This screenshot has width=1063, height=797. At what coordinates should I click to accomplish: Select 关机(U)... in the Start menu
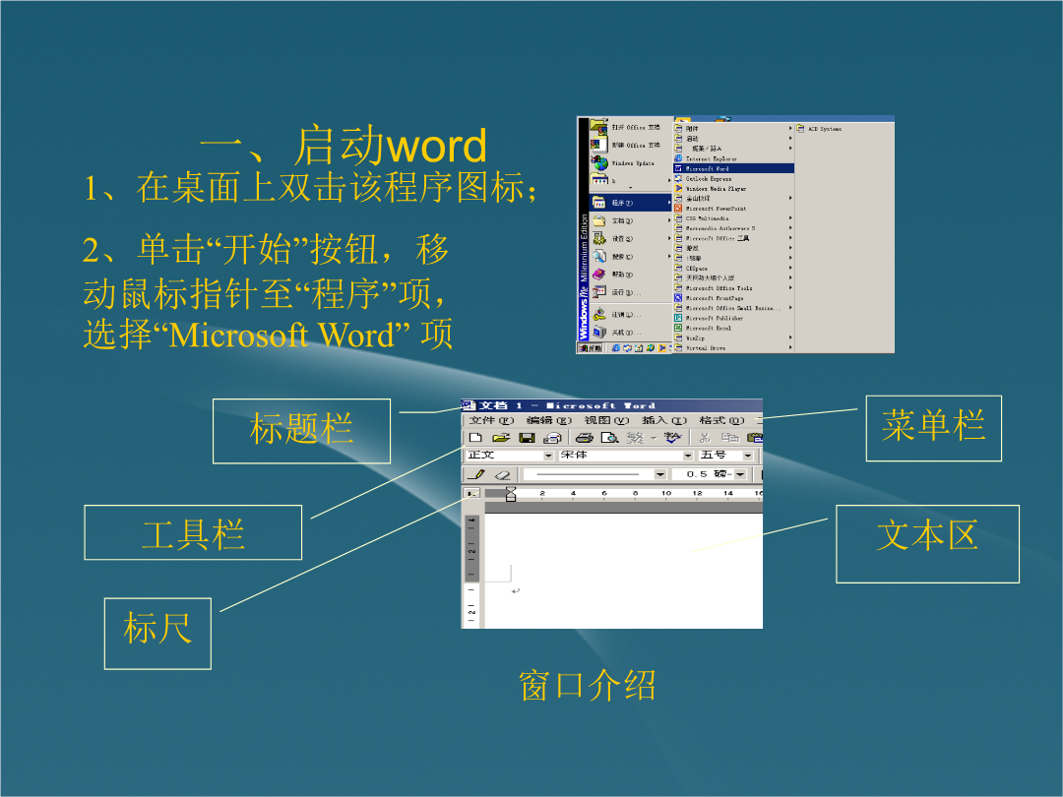click(630, 333)
